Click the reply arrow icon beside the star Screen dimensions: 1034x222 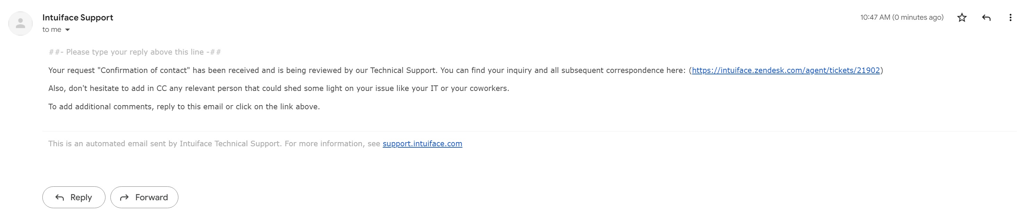pyautogui.click(x=986, y=18)
